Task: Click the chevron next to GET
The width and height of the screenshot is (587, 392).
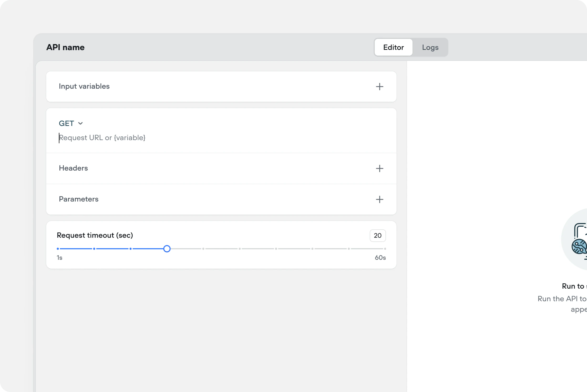Action: 80,123
